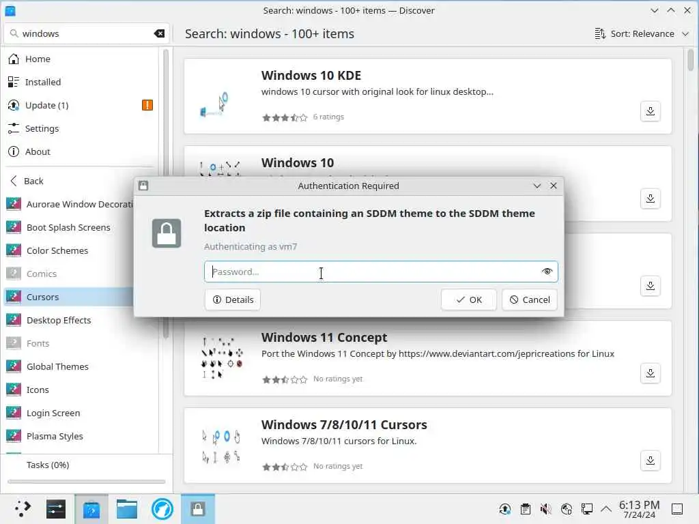699x524 pixels.
Task: Close the Authentication Required dialog
Action: [x=553, y=186]
